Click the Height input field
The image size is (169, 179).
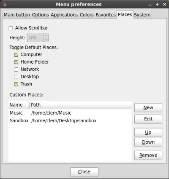coord(35,37)
